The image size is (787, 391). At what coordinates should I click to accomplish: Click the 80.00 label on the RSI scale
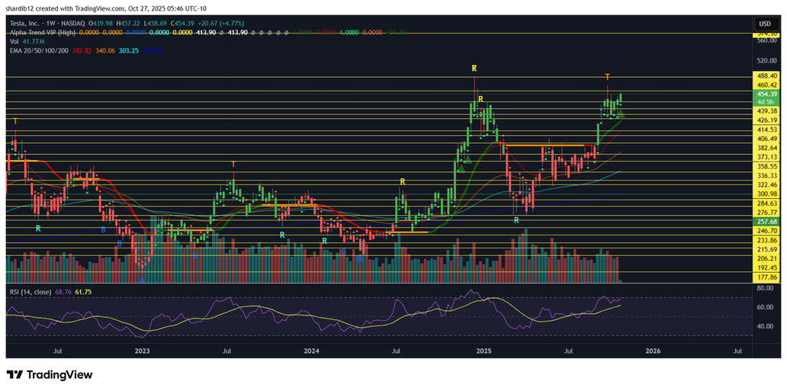click(765, 289)
